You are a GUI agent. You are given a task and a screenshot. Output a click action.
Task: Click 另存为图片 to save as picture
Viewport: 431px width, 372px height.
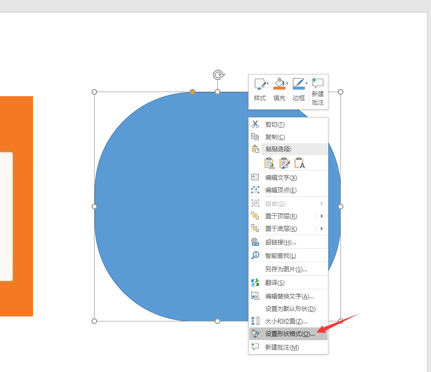286,269
